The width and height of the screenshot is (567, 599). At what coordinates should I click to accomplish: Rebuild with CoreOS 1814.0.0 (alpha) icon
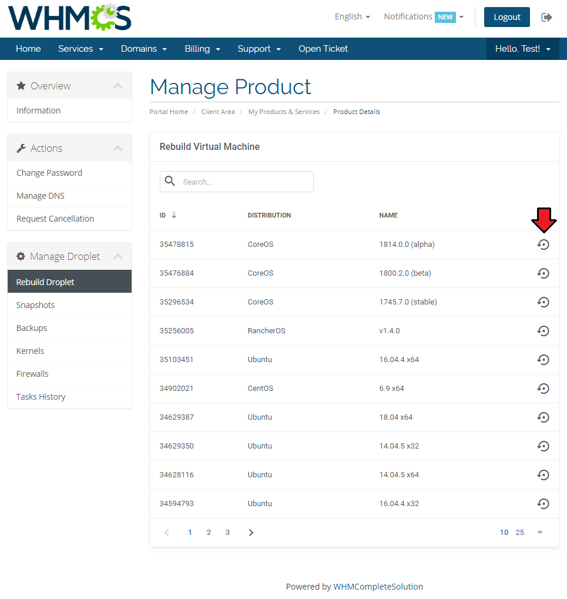(543, 245)
